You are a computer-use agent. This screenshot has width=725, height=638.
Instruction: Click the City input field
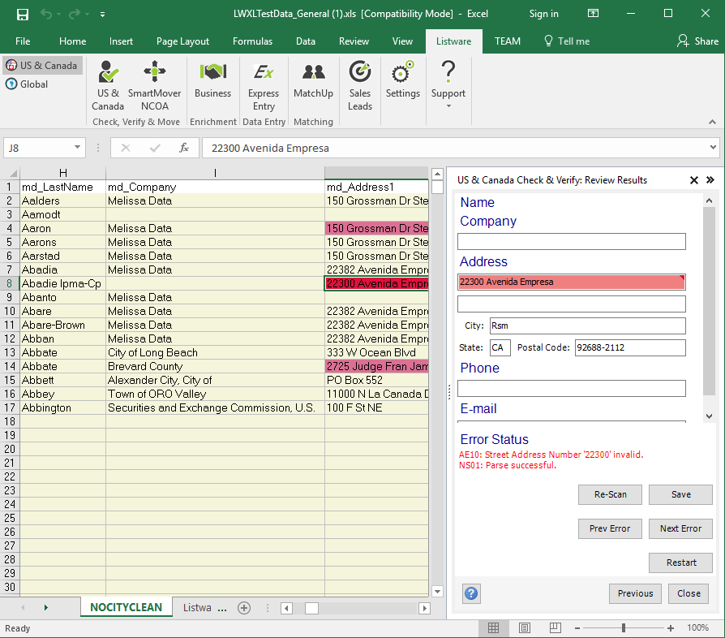coord(587,326)
